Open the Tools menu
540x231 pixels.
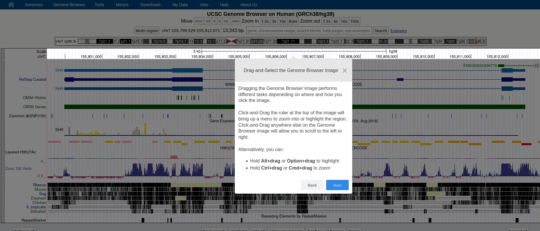coord(99,5)
